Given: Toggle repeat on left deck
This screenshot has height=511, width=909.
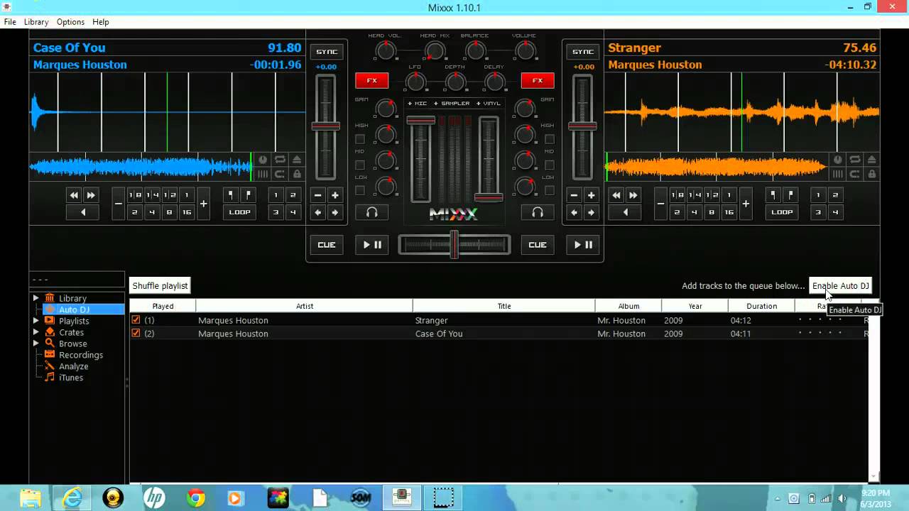Looking at the screenshot, I should tap(280, 160).
